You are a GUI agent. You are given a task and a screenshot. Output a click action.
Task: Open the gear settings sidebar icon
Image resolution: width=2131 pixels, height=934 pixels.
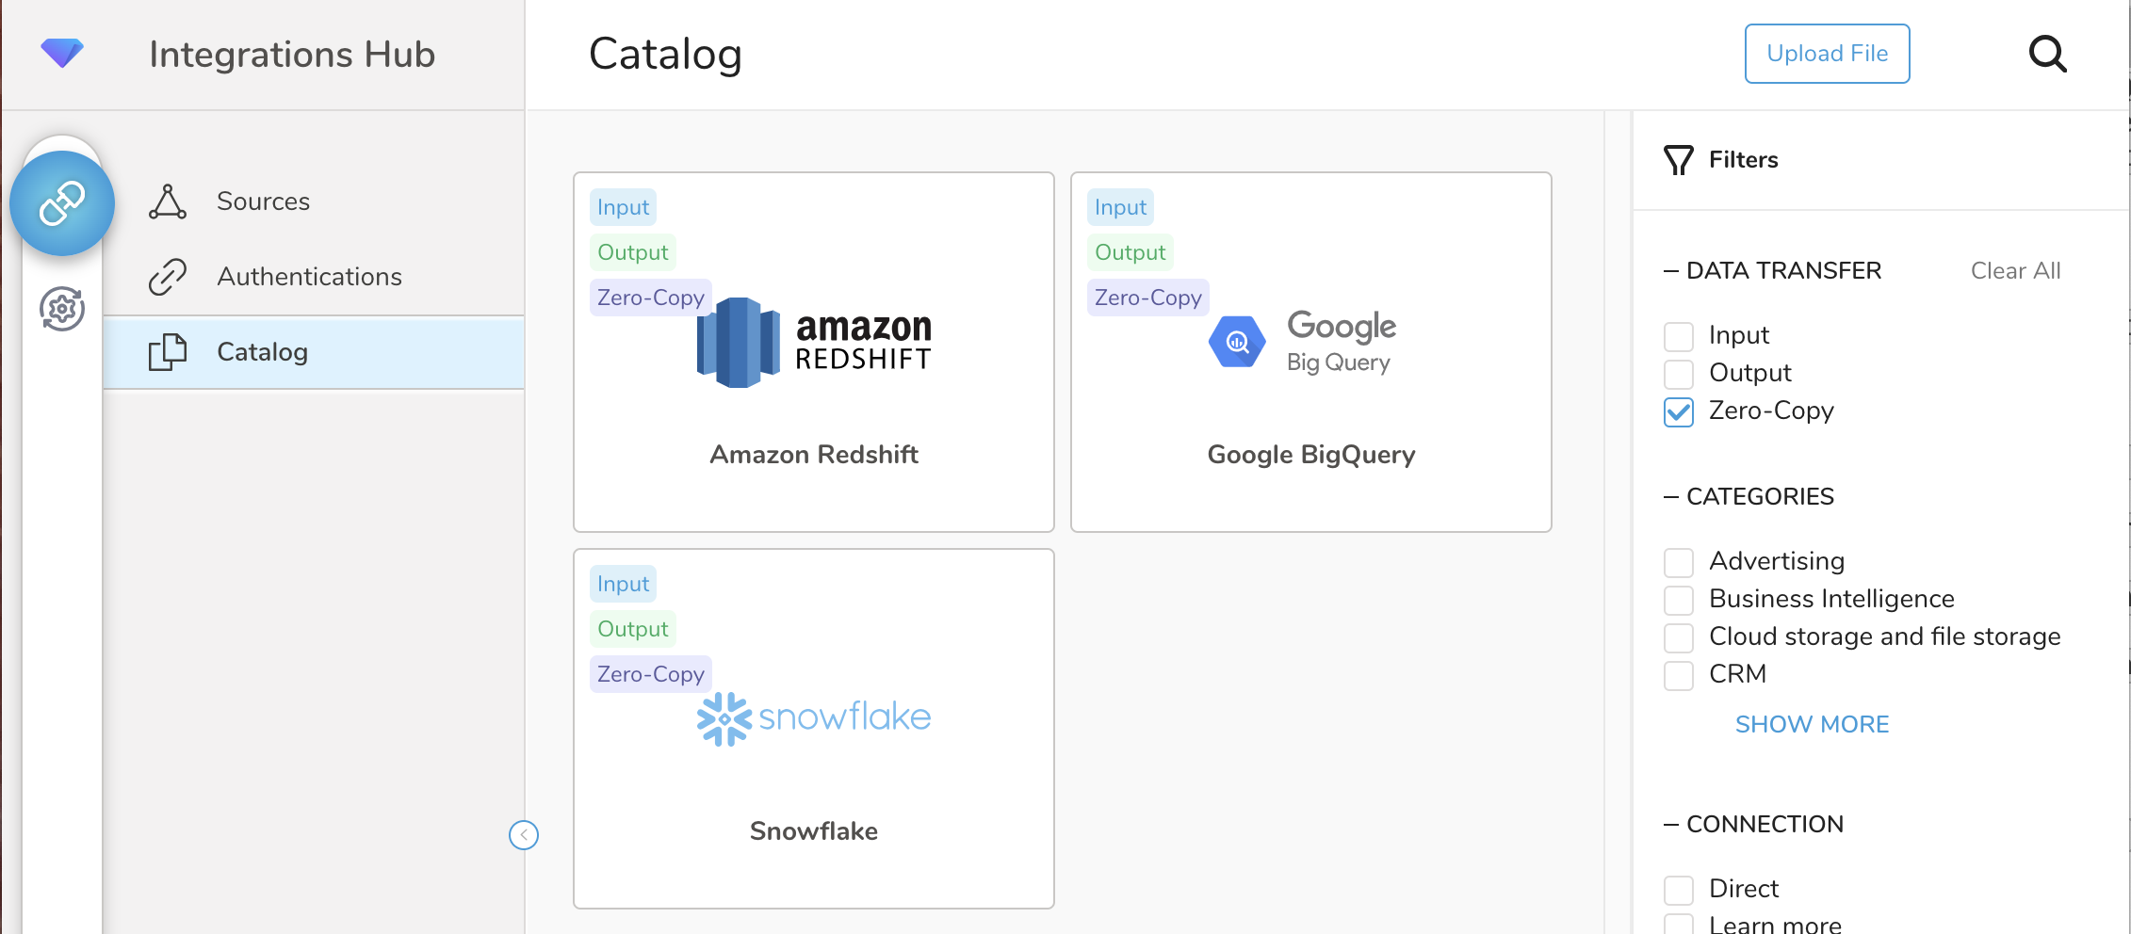(x=62, y=309)
